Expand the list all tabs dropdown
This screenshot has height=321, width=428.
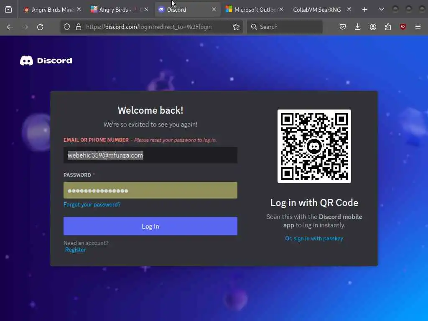382,10
